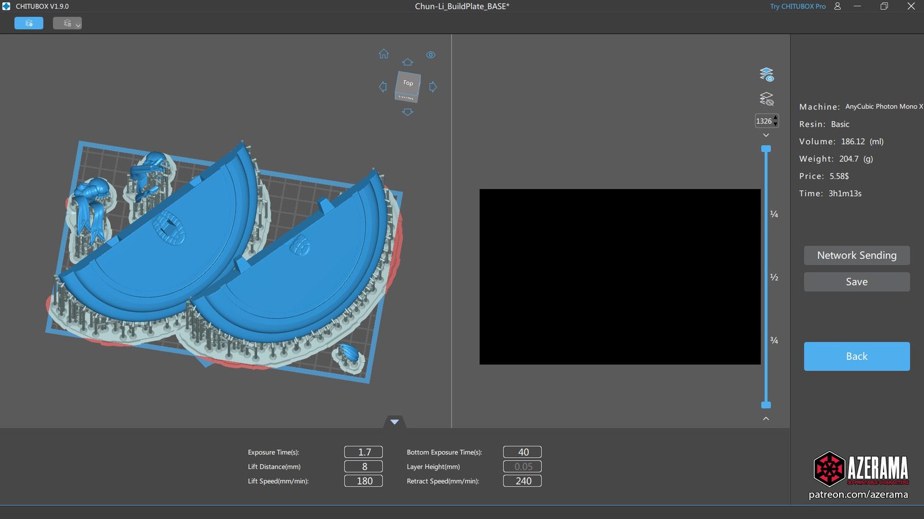Viewport: 924px width, 519px height.
Task: Click the volume value 186.12 (ml)
Action: click(862, 141)
